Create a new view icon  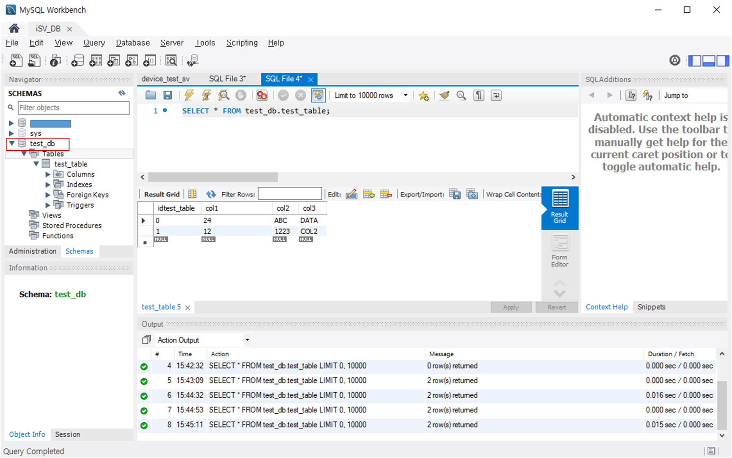pos(113,60)
